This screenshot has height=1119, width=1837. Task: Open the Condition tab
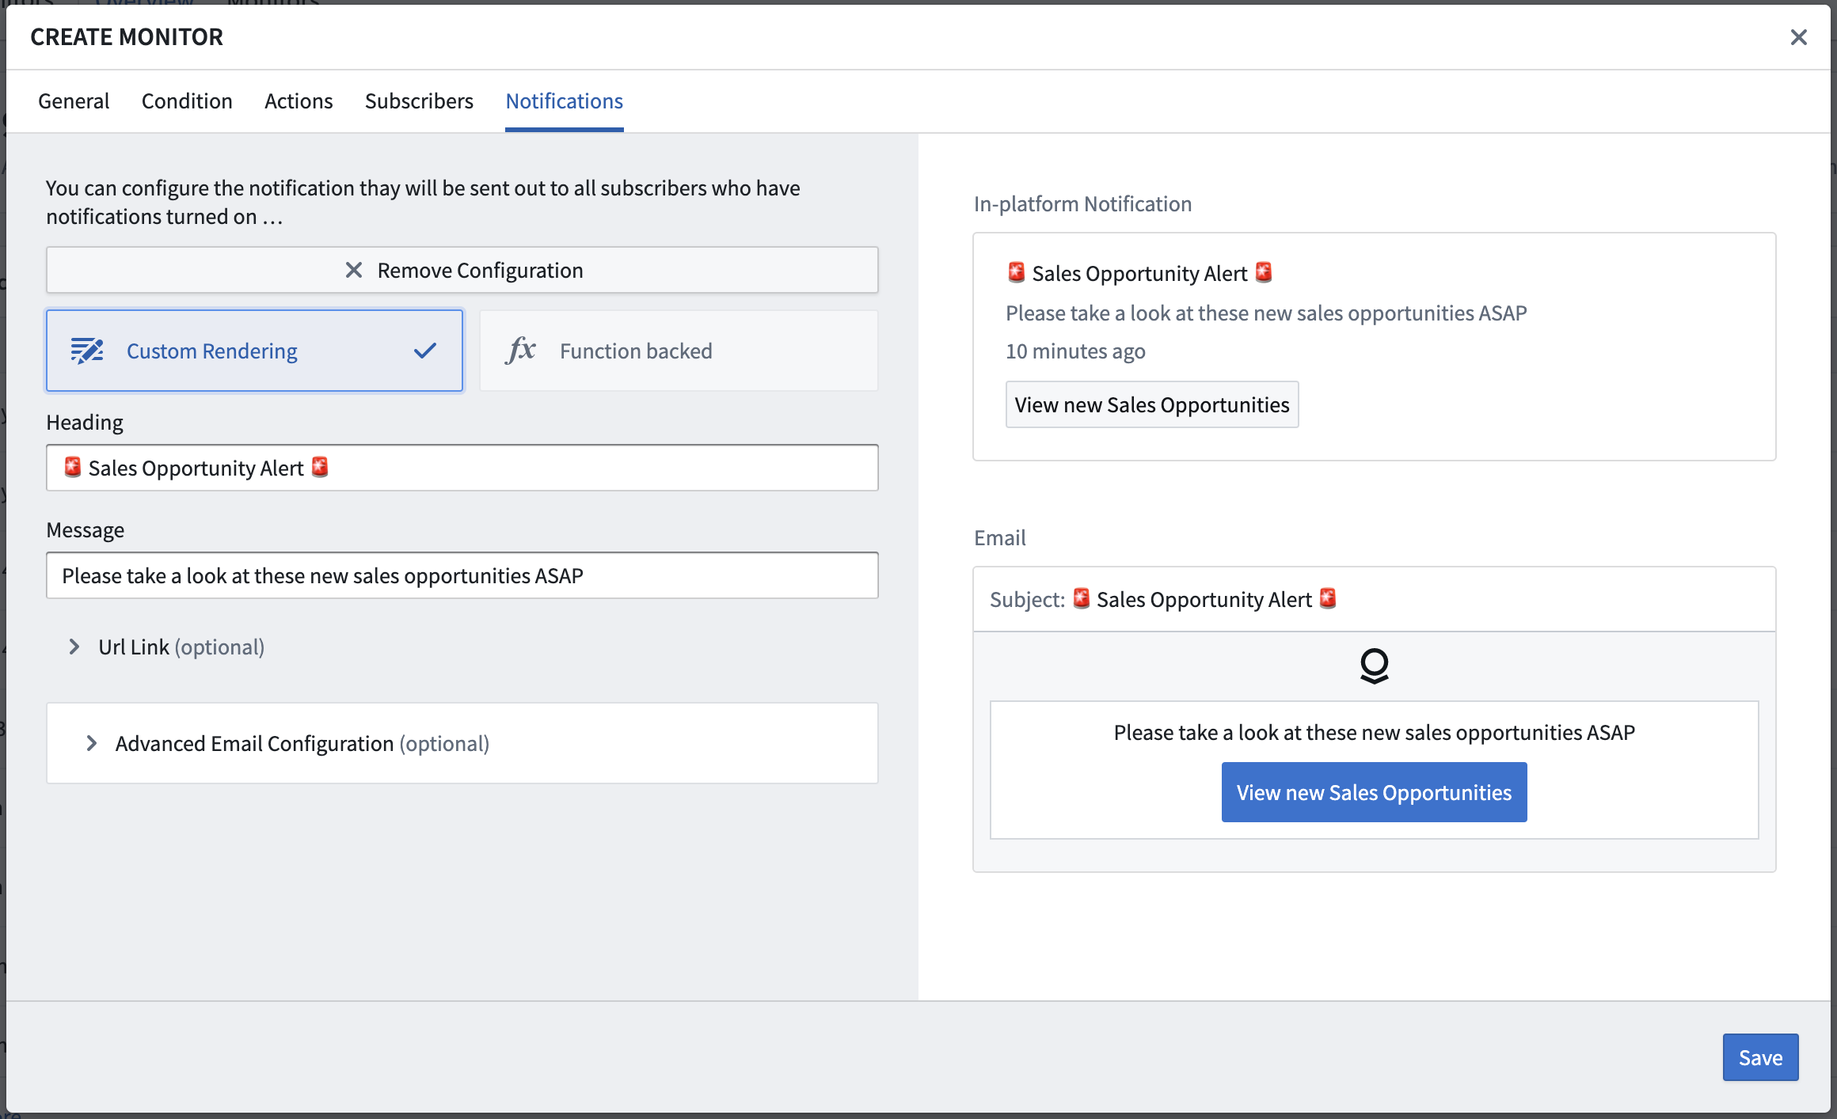click(x=187, y=101)
